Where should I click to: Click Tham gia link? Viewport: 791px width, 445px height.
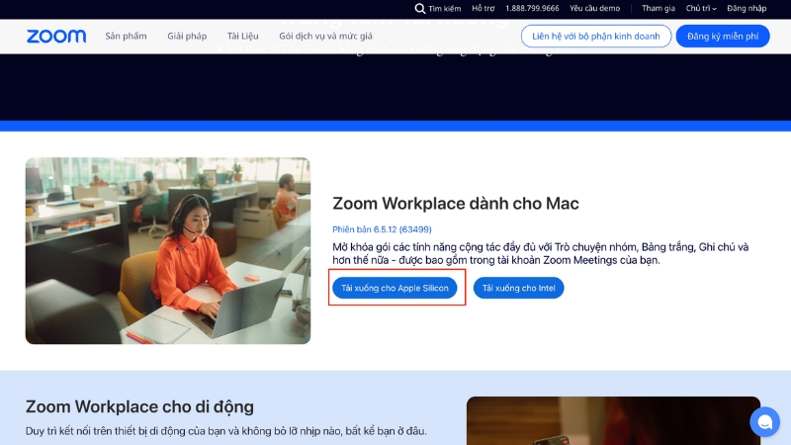point(659,8)
